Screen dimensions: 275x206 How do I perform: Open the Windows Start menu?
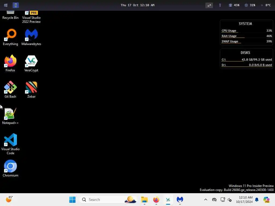(72, 200)
